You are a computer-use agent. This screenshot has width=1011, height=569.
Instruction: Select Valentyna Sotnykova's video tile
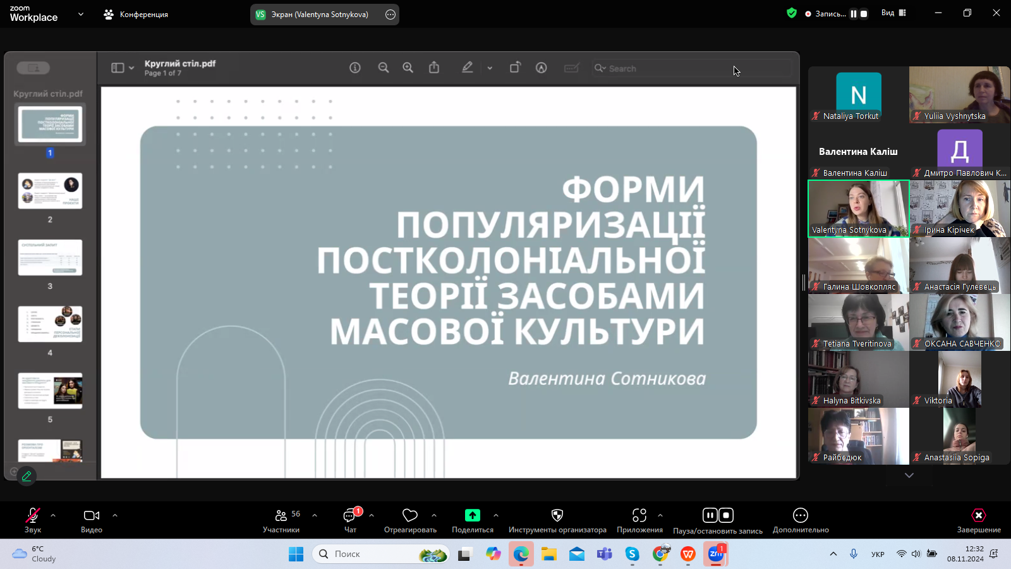pos(858,209)
